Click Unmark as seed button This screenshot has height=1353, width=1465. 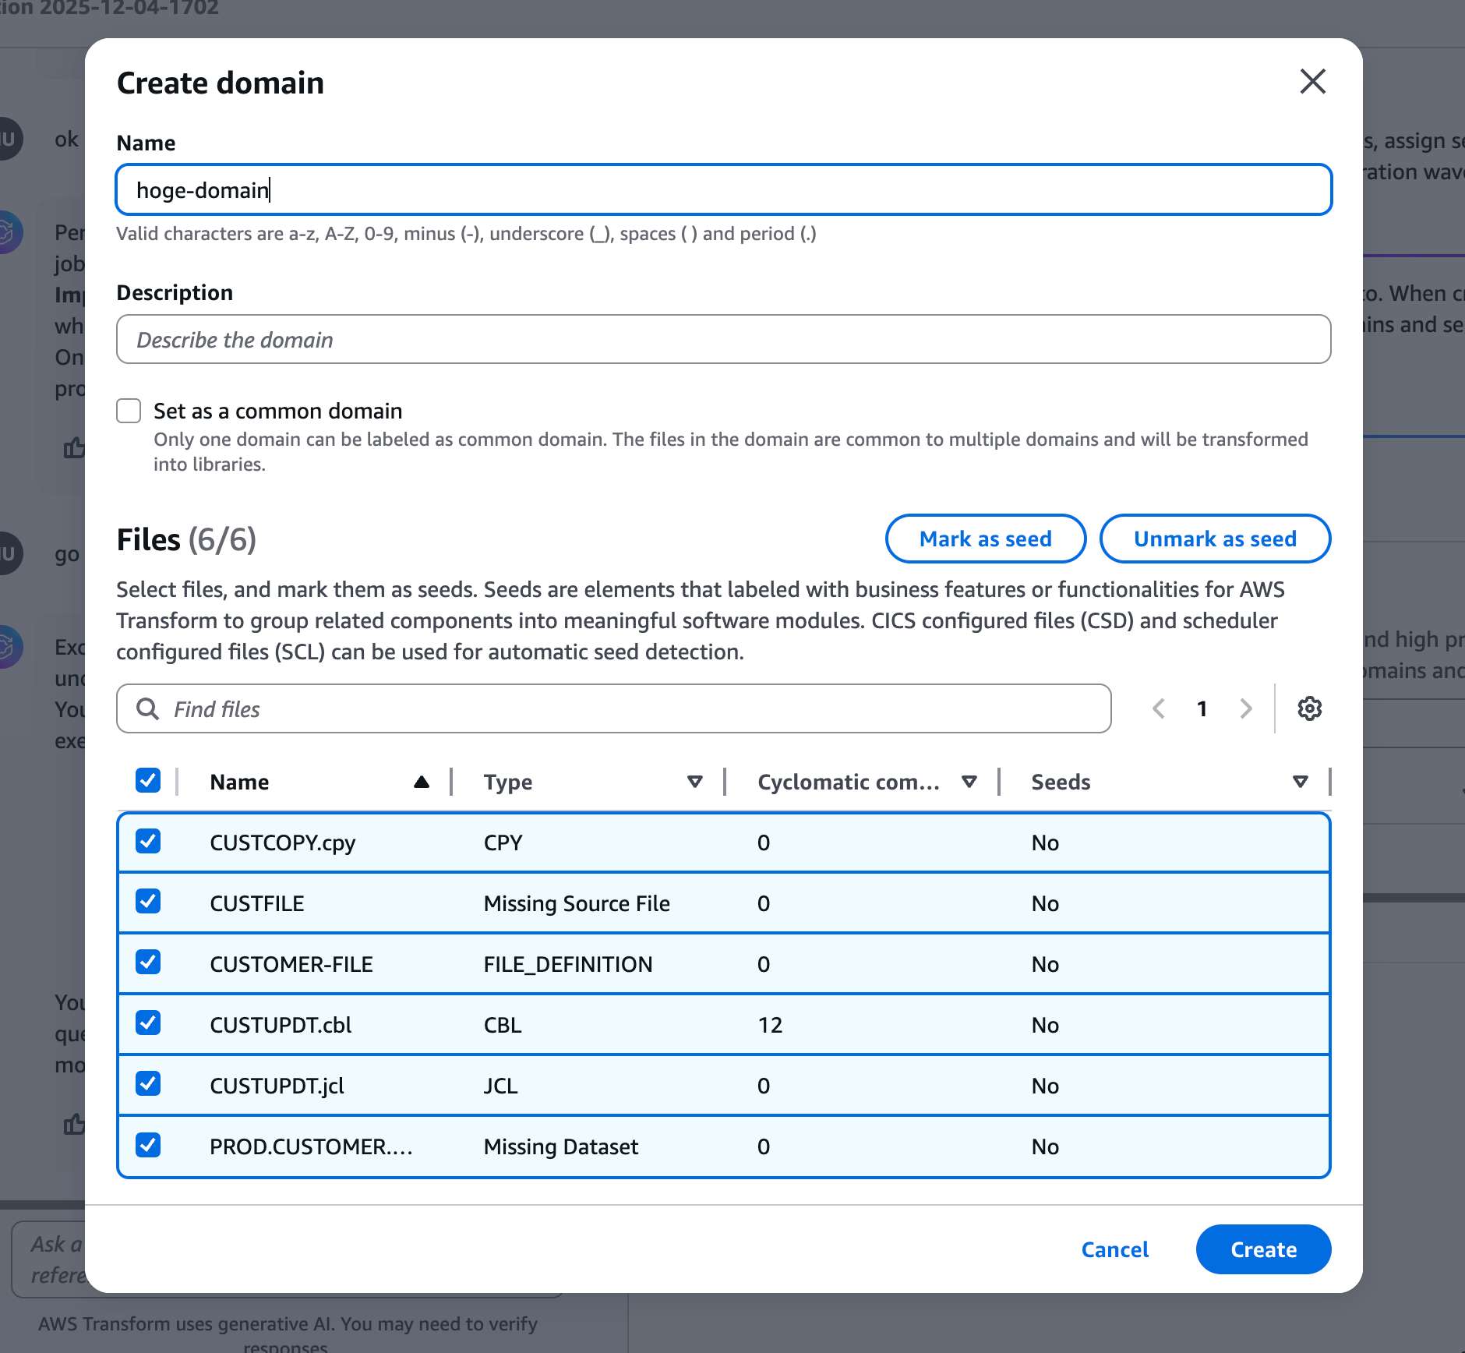(1214, 539)
